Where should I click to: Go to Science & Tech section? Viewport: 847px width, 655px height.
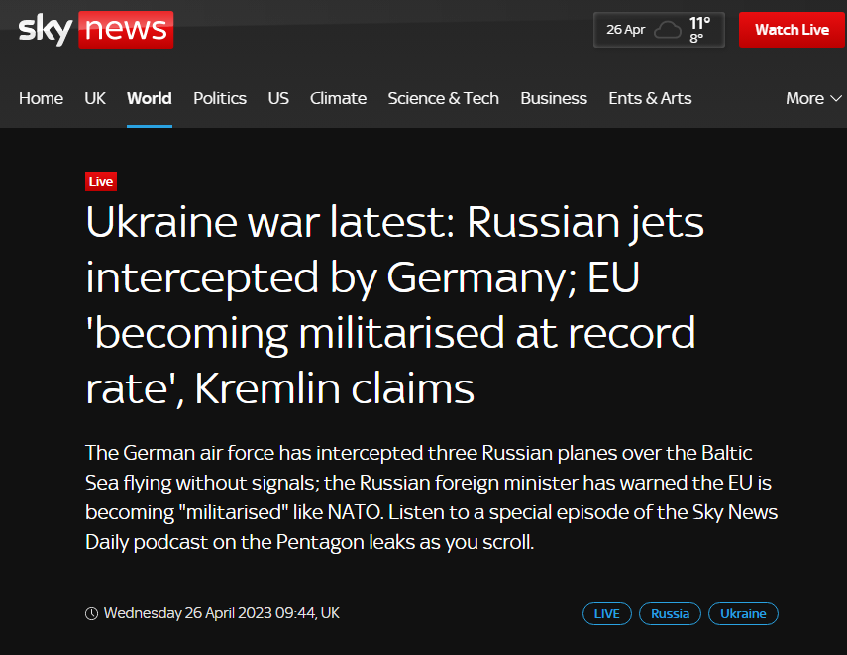coord(443,98)
